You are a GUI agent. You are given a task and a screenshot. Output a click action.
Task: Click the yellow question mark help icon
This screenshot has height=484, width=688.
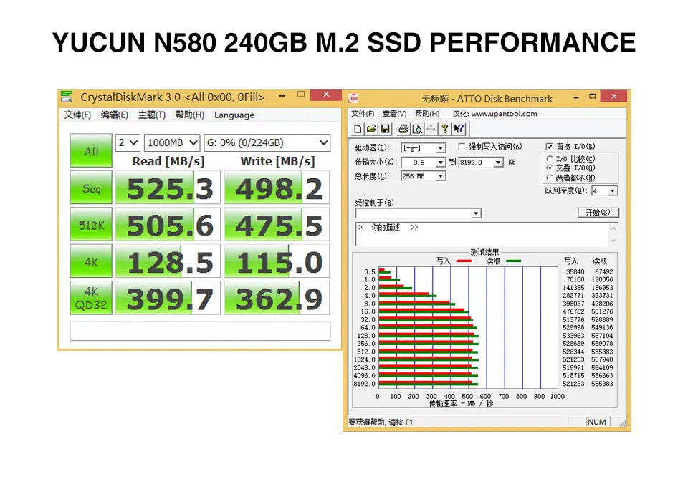[445, 129]
